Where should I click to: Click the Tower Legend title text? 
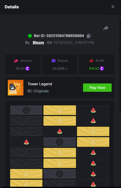pyautogui.click(x=40, y=84)
